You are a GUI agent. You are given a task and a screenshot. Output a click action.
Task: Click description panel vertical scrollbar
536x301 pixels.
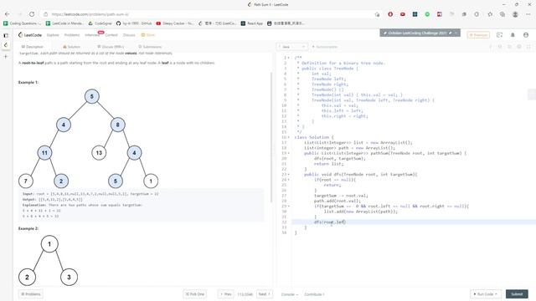coord(271,136)
